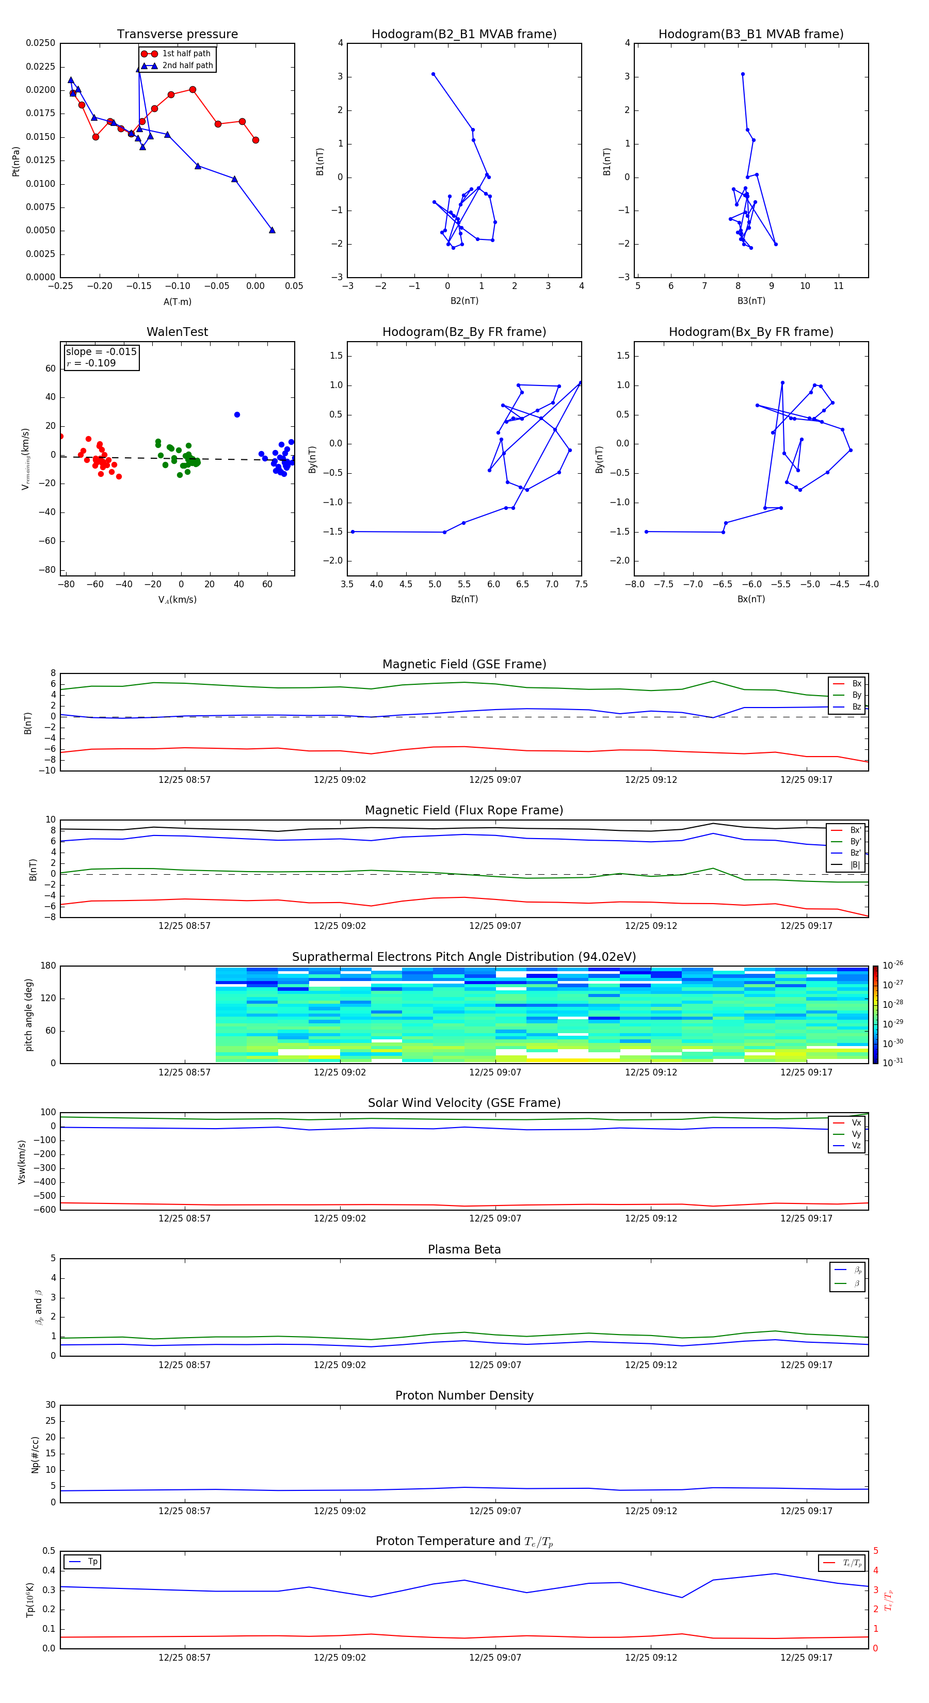The width and height of the screenshot is (929, 1703).
Task: Click the "Hodogram(B2_B1 MVAB frame)" title
Action: (x=464, y=35)
